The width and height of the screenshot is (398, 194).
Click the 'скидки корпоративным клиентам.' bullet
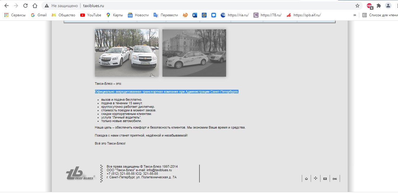[126, 114]
